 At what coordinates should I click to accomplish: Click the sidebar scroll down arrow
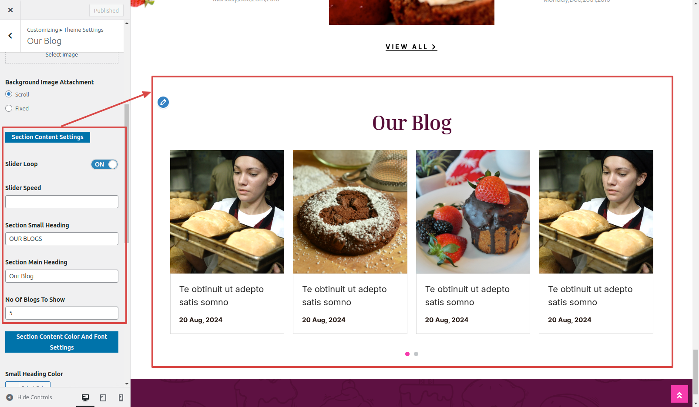[x=127, y=384]
